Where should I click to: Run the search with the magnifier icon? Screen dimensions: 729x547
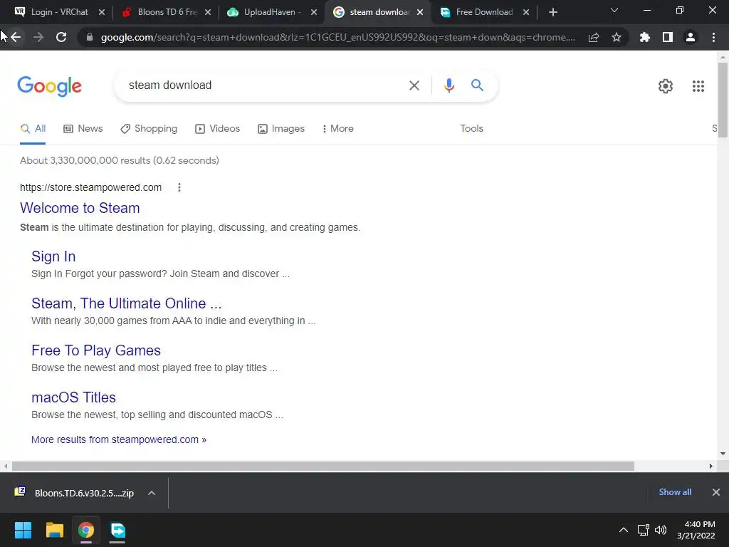click(477, 85)
